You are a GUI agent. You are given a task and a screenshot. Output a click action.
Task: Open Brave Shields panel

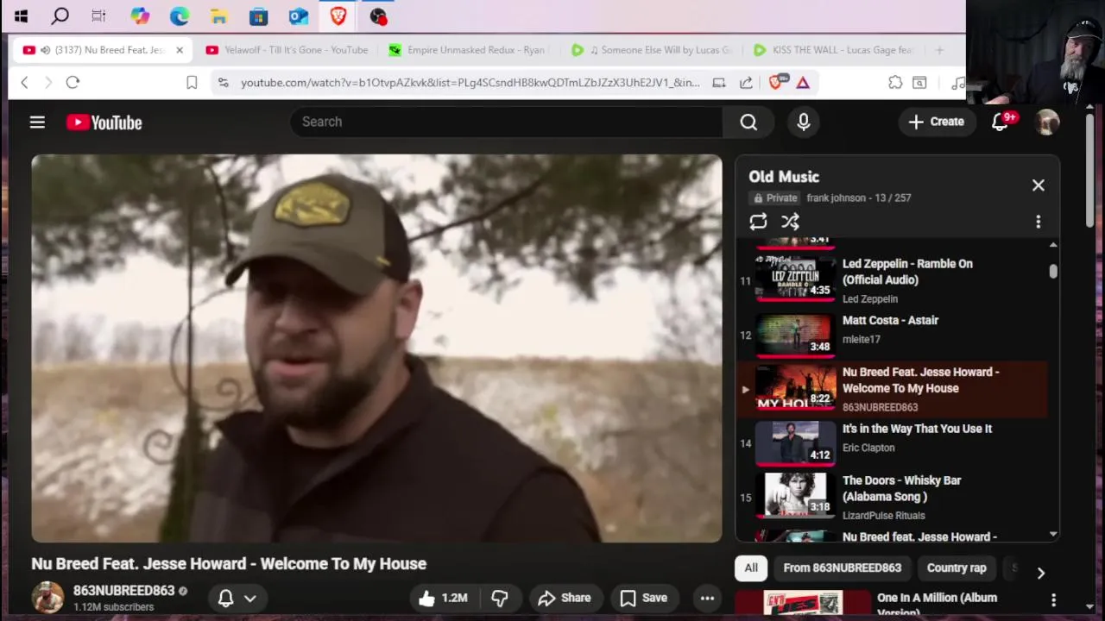coord(776,82)
